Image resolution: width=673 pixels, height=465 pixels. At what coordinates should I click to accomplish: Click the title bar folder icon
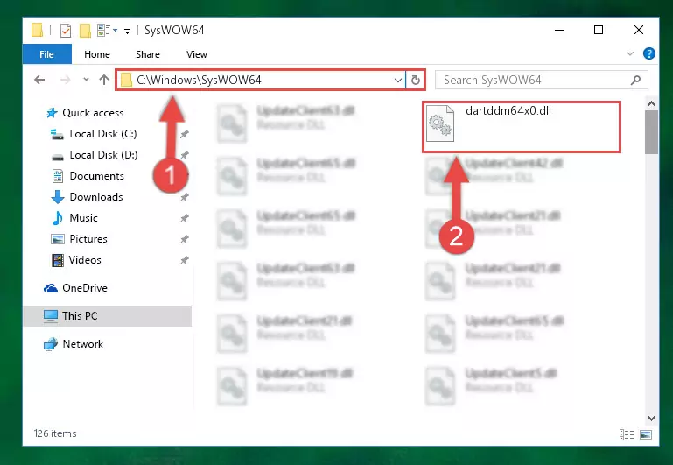tap(37, 30)
